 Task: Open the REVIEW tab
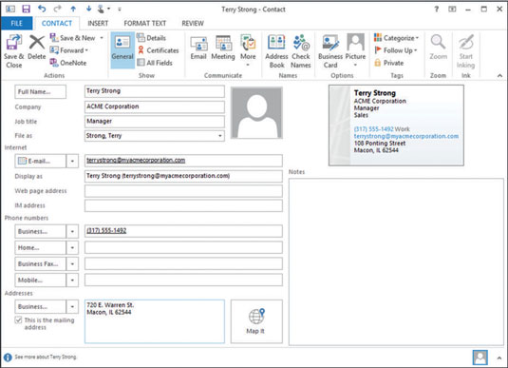tap(193, 23)
